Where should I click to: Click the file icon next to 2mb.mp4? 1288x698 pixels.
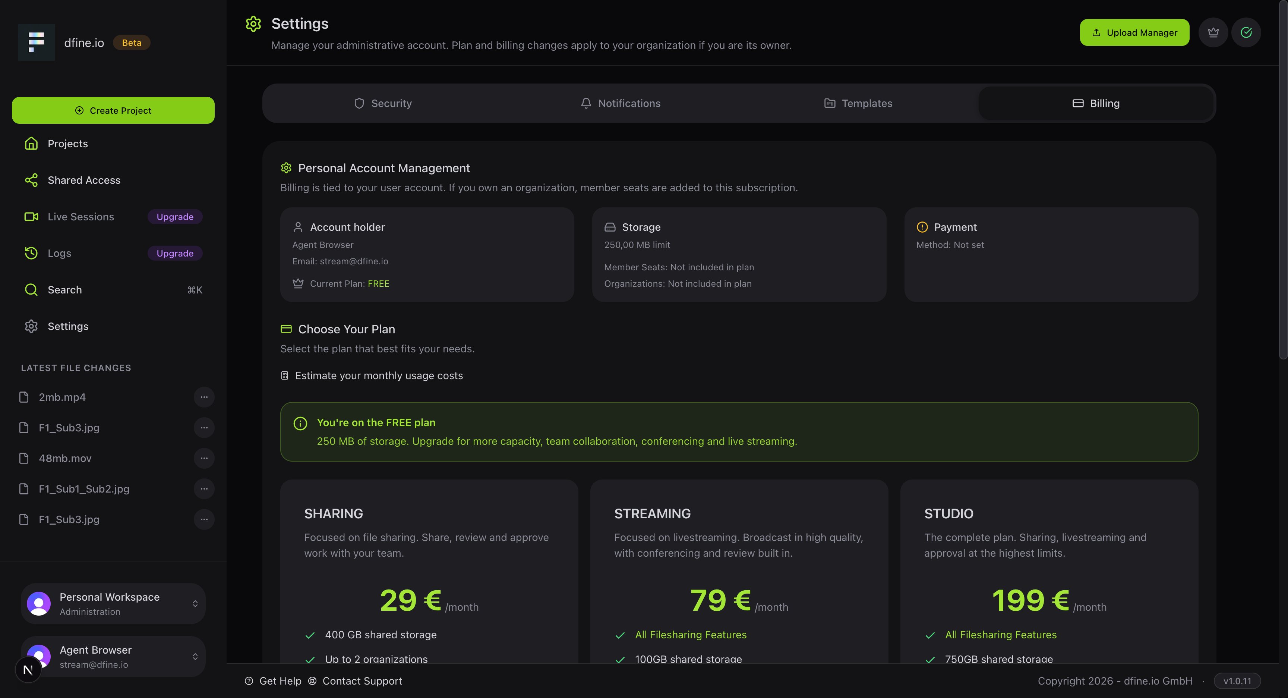[x=23, y=397]
